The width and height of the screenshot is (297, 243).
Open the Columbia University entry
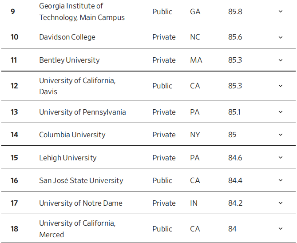pyautogui.click(x=72, y=135)
